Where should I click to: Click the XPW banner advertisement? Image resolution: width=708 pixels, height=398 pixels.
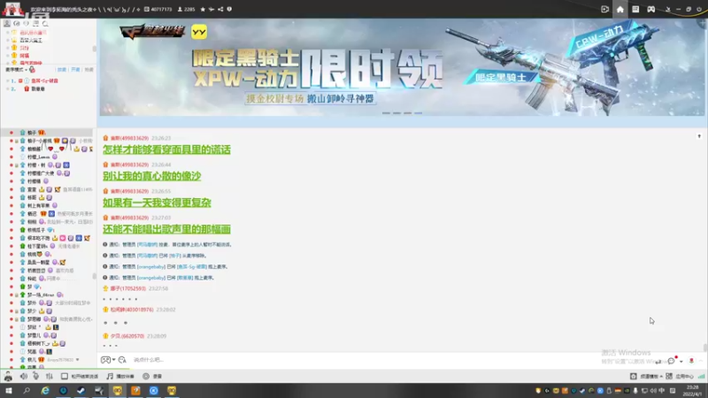click(x=402, y=67)
